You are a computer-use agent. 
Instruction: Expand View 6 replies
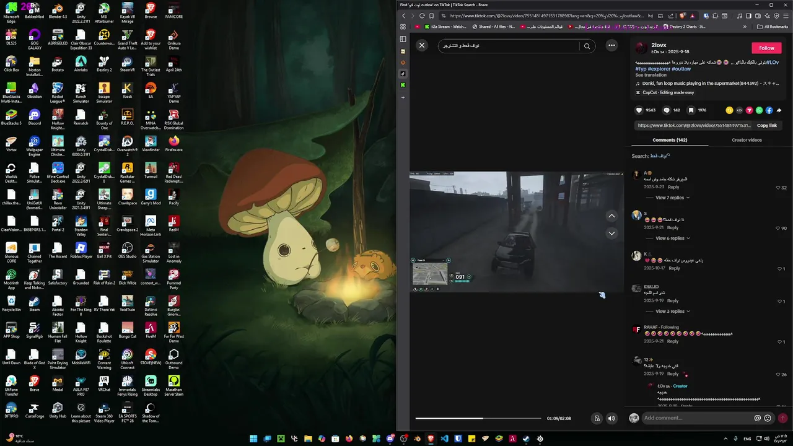coord(672,238)
